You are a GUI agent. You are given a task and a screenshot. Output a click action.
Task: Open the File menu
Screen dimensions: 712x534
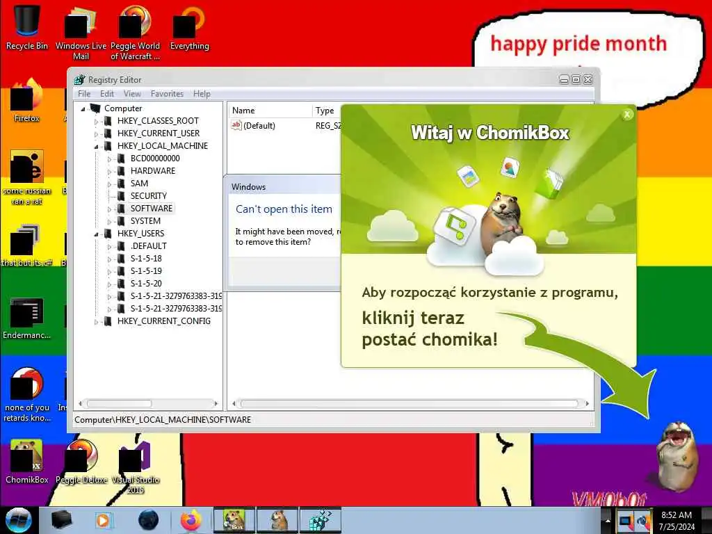point(84,94)
